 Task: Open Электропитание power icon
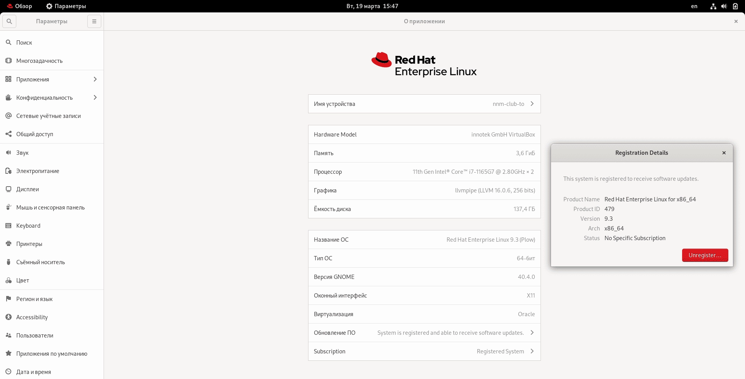pyautogui.click(x=9, y=171)
